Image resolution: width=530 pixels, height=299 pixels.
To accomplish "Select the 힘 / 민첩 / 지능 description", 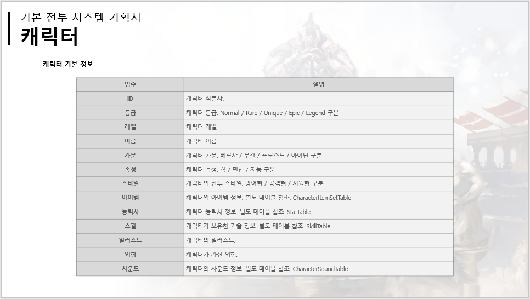I will click(x=230, y=169).
